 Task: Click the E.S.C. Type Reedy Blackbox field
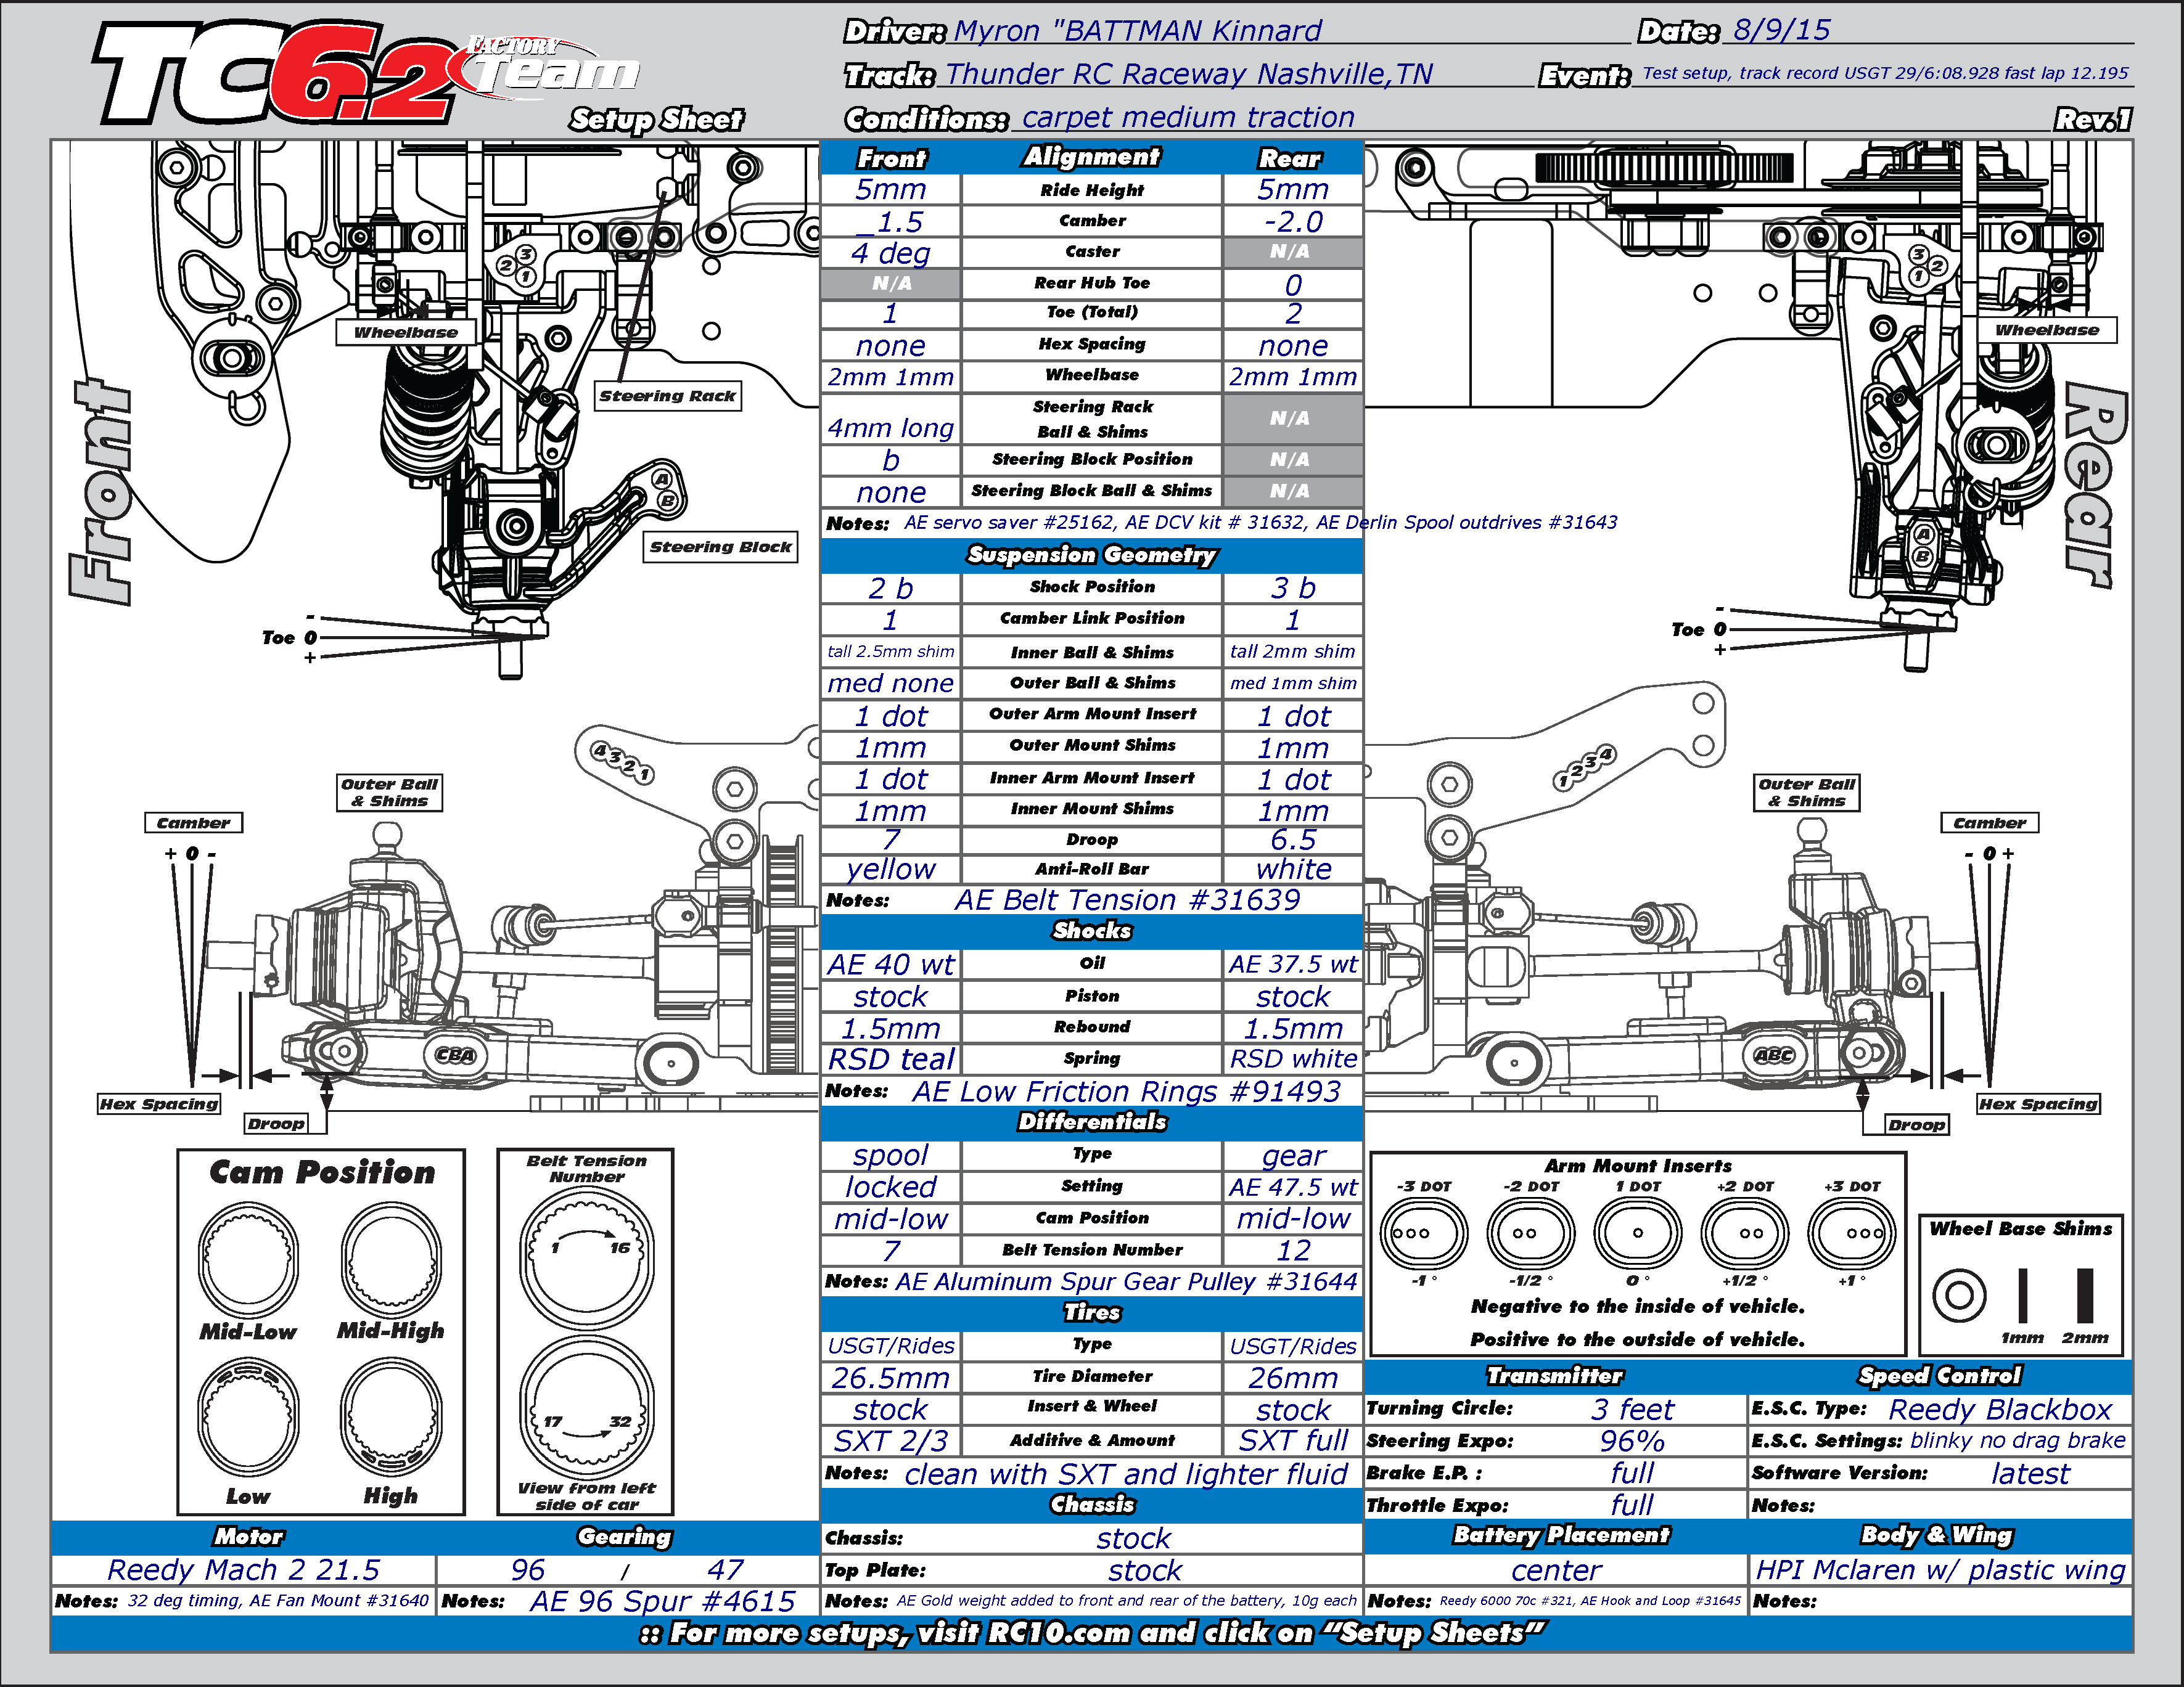[x=2000, y=1409]
